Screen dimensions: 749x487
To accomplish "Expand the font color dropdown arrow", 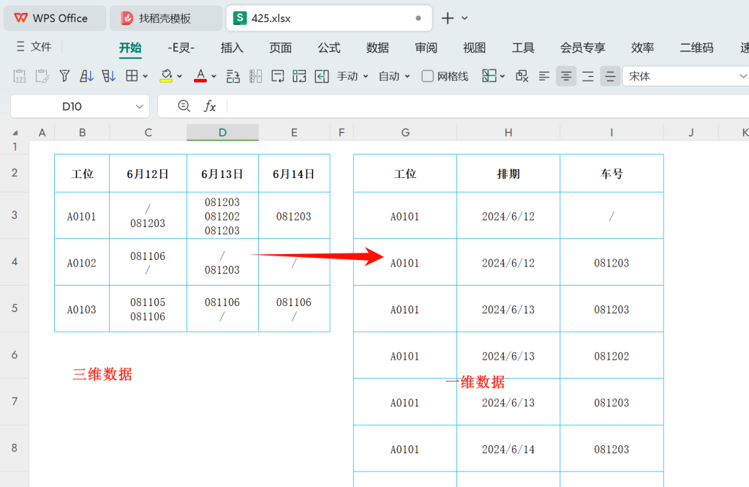I will point(214,76).
